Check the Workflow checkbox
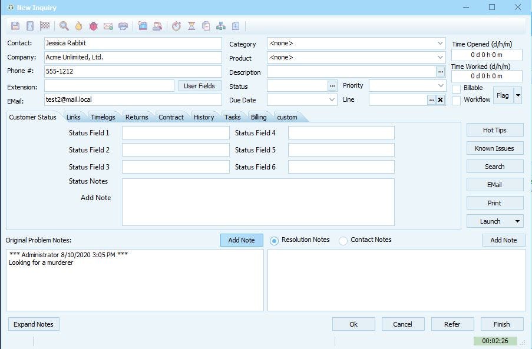The image size is (532, 349). [x=457, y=99]
